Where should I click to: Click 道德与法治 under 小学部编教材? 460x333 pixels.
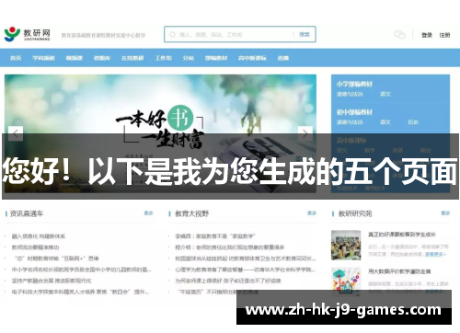pos(350,94)
